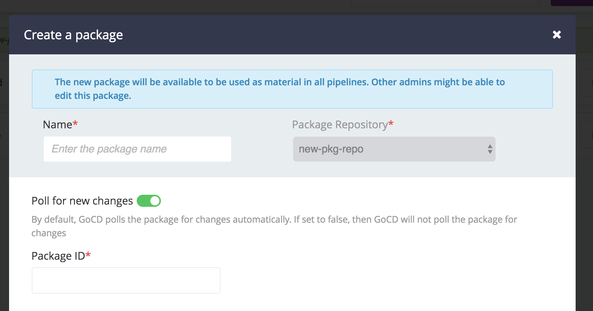593x311 pixels.
Task: Click the red asterisk beside Name
Action: [75, 123]
